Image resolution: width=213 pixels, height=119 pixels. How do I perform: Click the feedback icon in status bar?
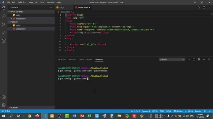[205, 111]
